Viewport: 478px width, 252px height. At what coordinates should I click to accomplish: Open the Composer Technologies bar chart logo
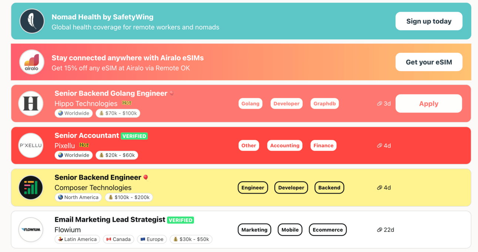(31, 187)
